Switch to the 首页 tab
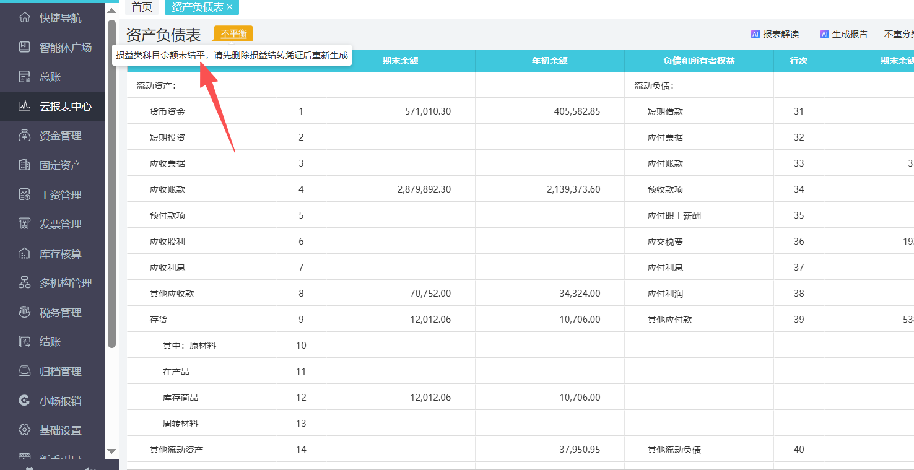Screen dimensions: 914x470 (x=141, y=7)
